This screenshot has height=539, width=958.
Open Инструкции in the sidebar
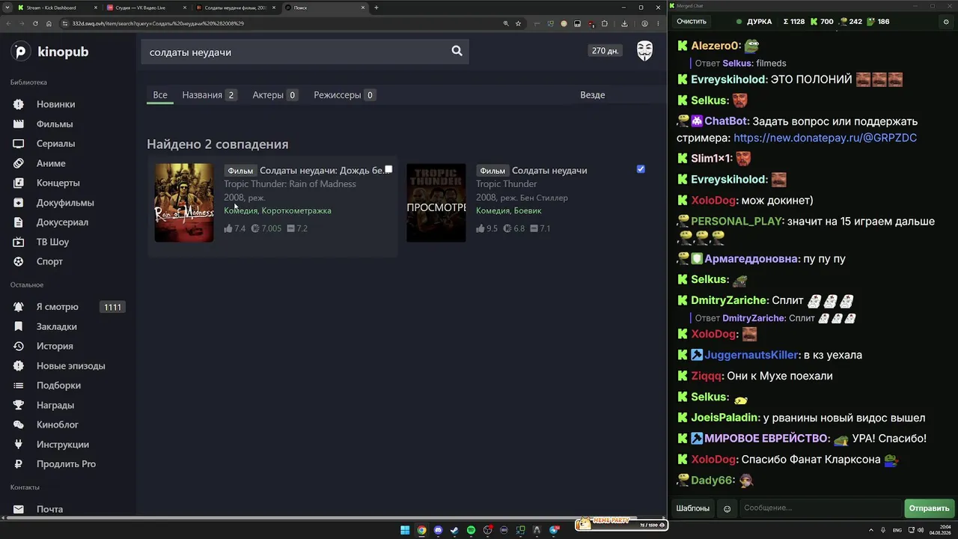coord(63,444)
